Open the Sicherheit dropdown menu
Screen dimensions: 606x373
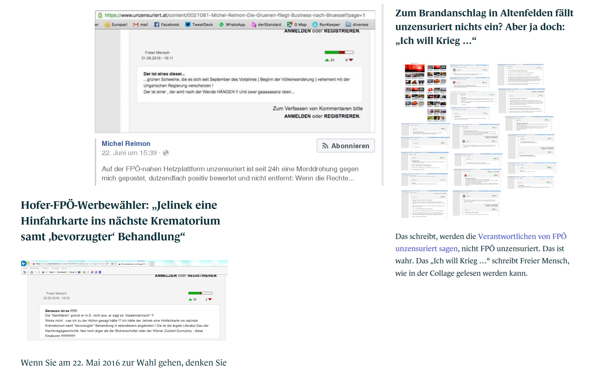[x=62, y=272]
